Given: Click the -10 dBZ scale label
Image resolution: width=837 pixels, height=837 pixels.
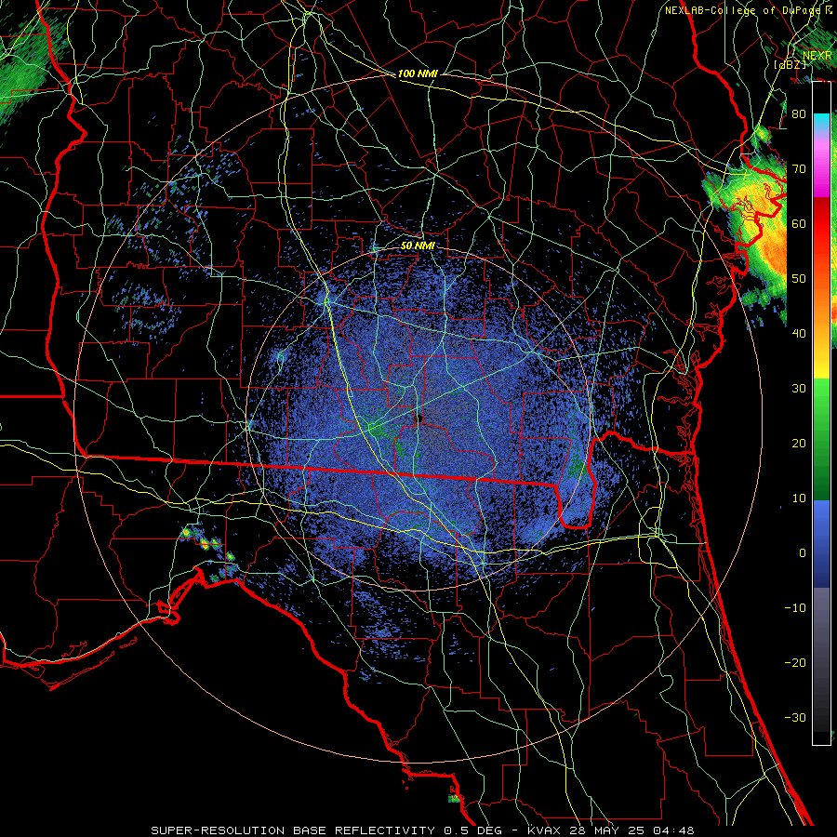Looking at the screenshot, I should coord(795,608).
